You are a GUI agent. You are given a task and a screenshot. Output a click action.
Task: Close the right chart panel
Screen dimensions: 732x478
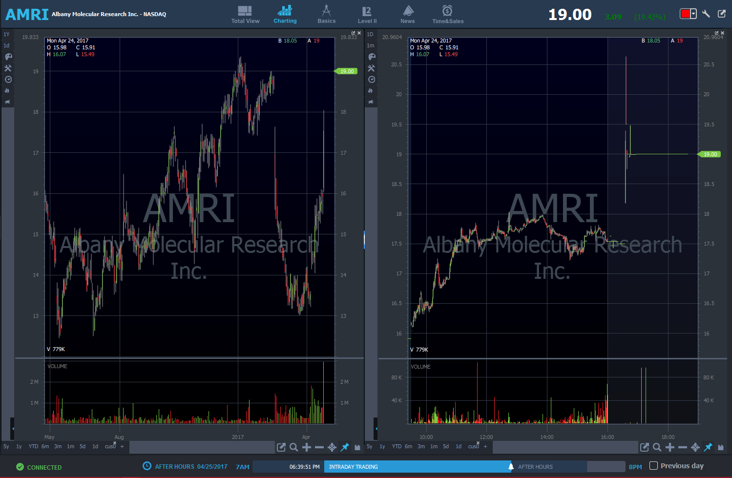pos(723,33)
